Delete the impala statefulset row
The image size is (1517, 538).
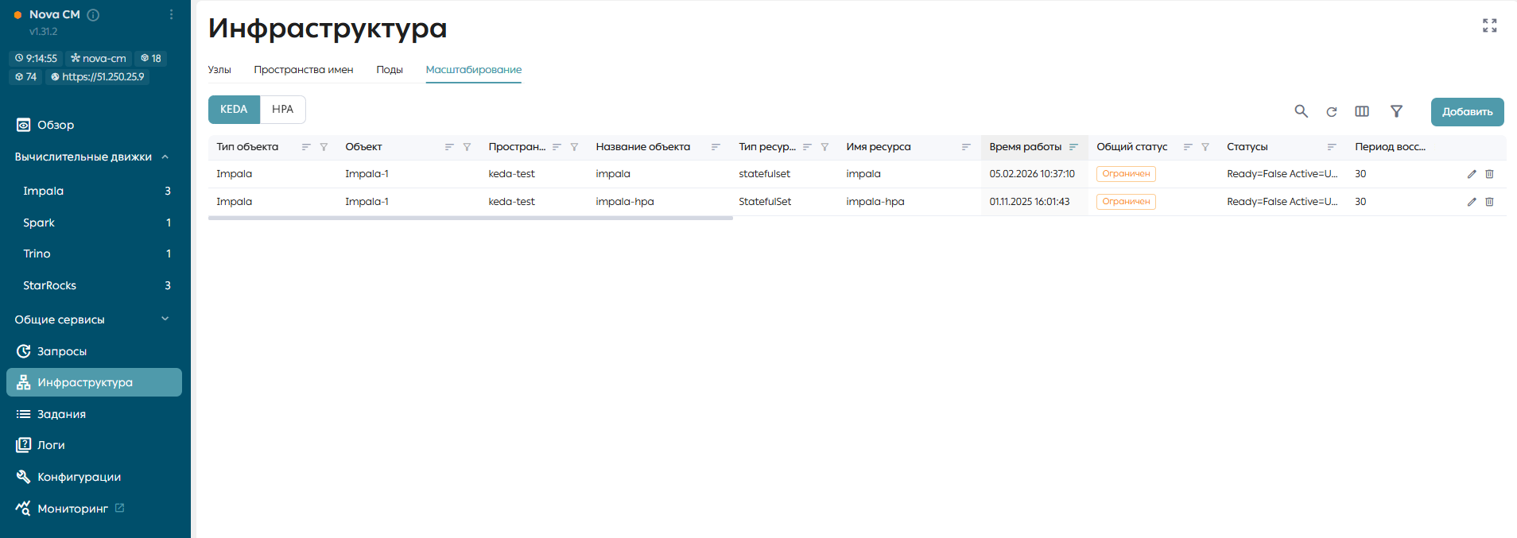pyautogui.click(x=1490, y=174)
